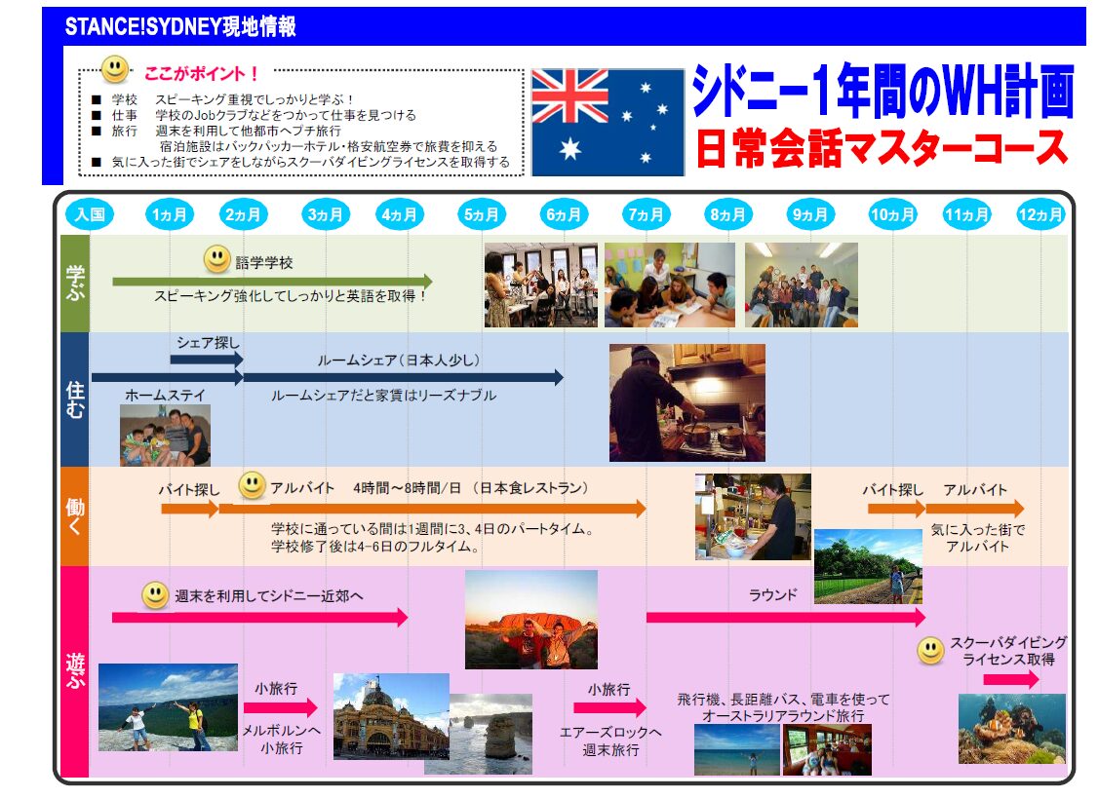Click the smiley beside ここがポイント heading
Viewport: 1098px width, 798px height.
(x=115, y=69)
